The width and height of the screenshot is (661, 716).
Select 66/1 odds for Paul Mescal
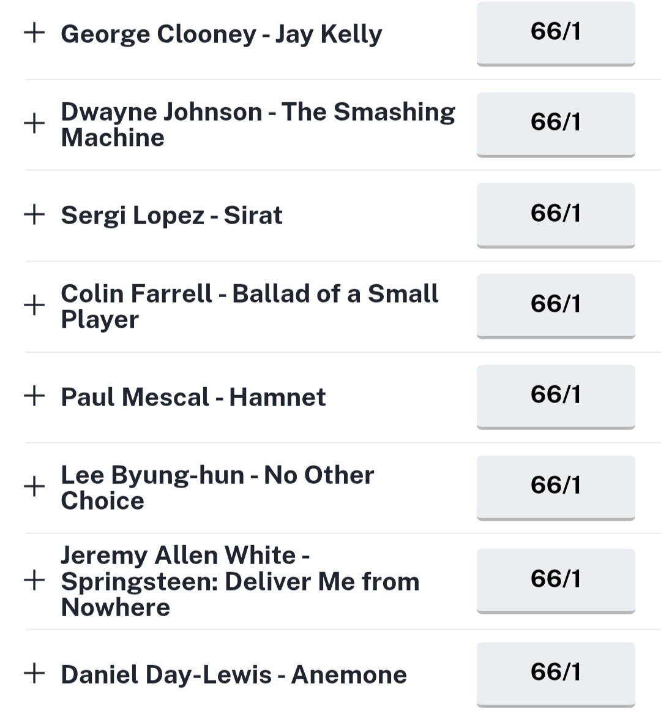click(x=555, y=395)
